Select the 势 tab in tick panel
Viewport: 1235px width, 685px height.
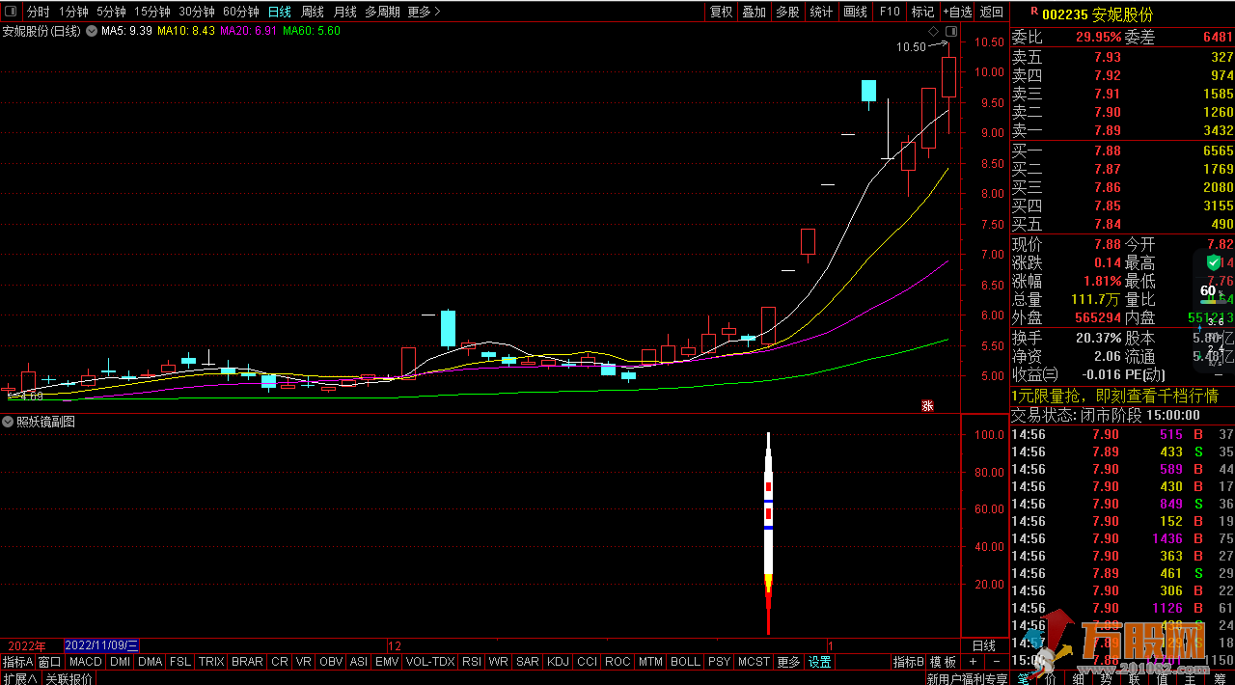[1107, 679]
